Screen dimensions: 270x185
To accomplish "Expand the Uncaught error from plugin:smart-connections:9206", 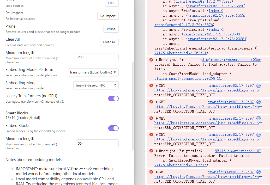I will pyautogui.click(x=157, y=60).
